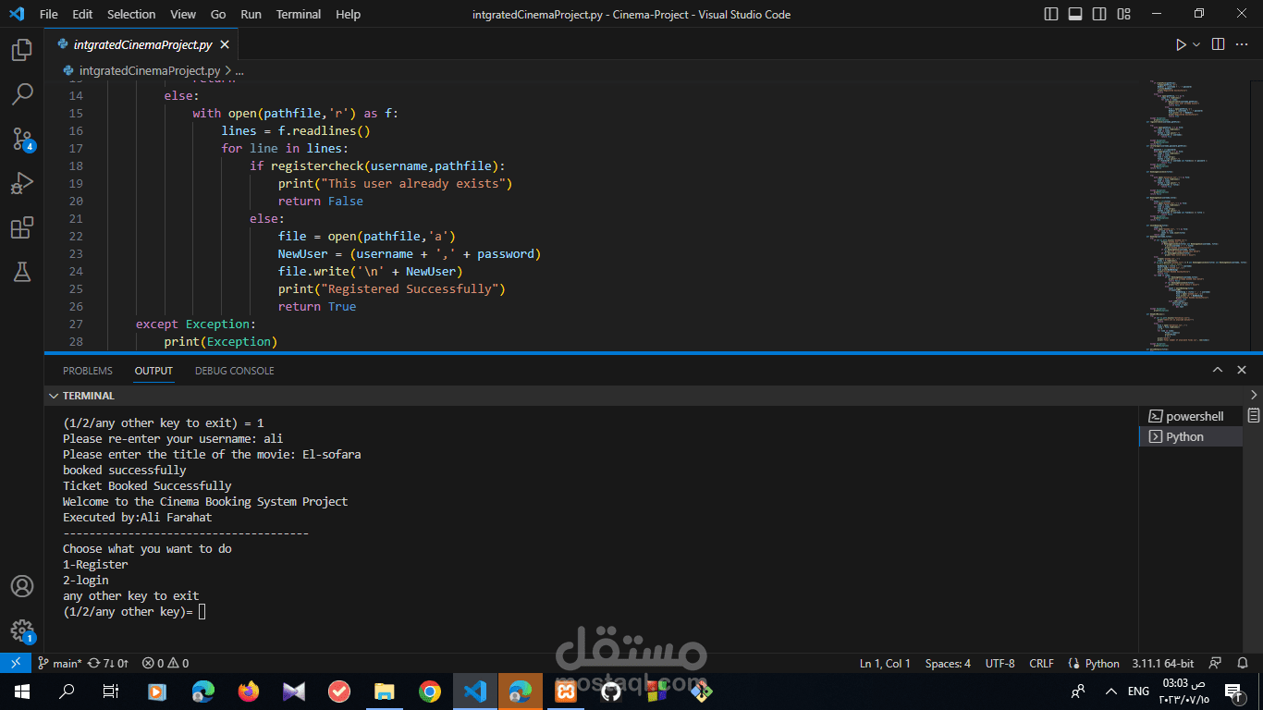Image resolution: width=1263 pixels, height=710 pixels.
Task: Open the Testing flask view
Action: click(x=22, y=272)
